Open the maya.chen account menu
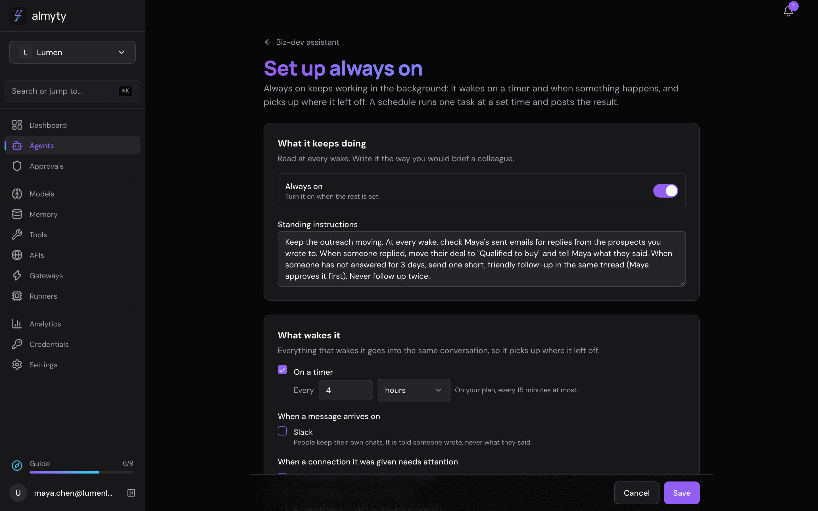This screenshot has width=818, height=511. coord(73,493)
